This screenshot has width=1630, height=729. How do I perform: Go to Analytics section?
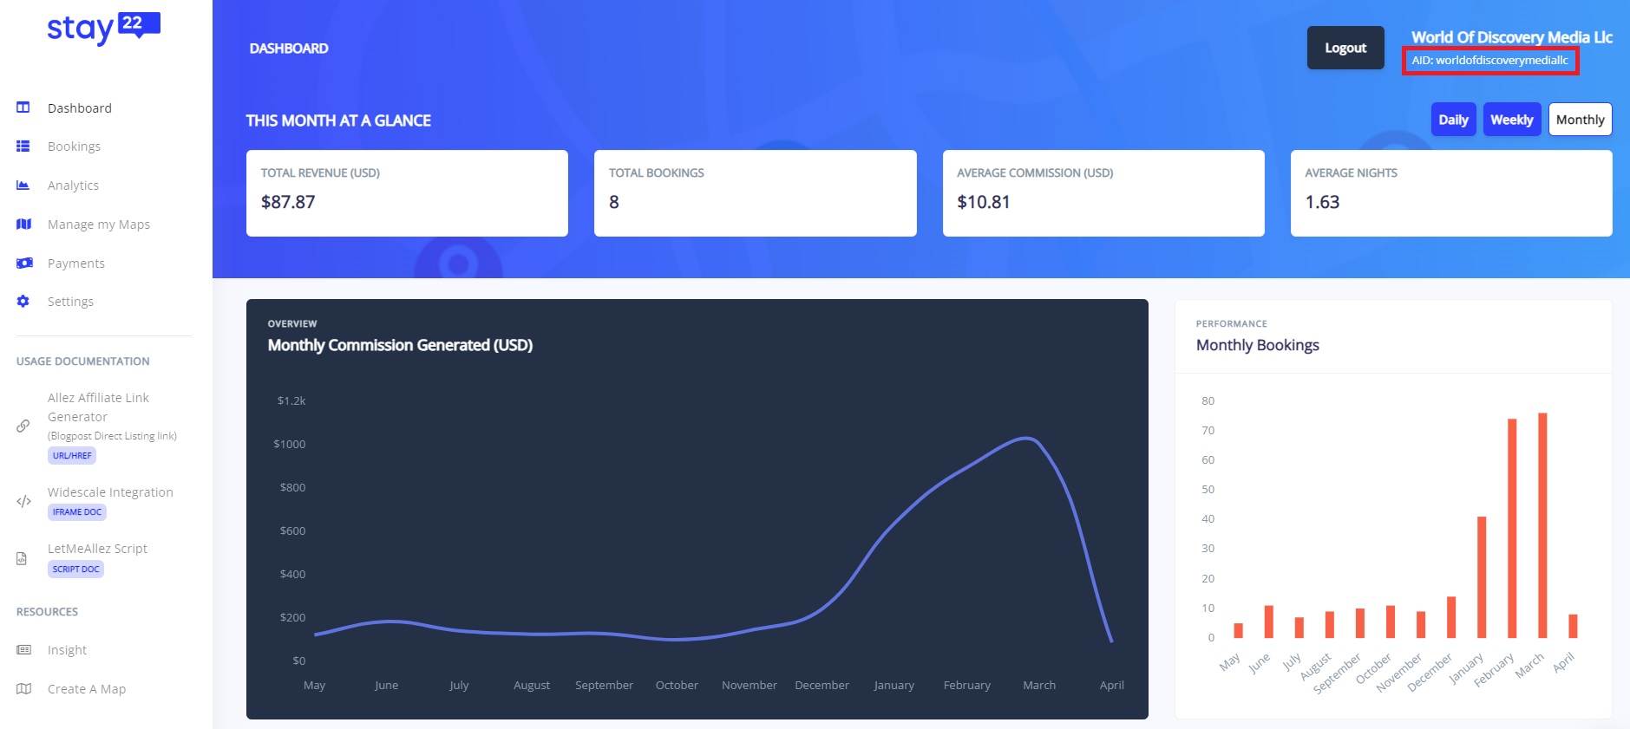tap(73, 186)
